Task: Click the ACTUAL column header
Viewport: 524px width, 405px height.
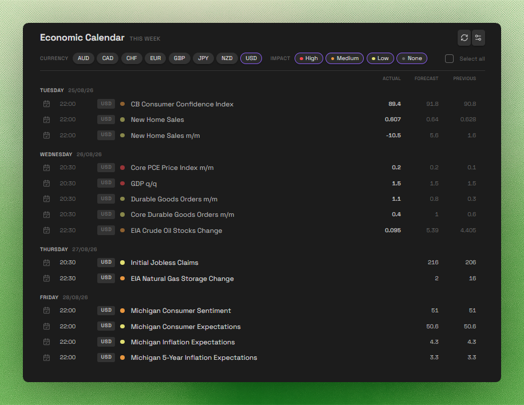Action: coord(392,78)
